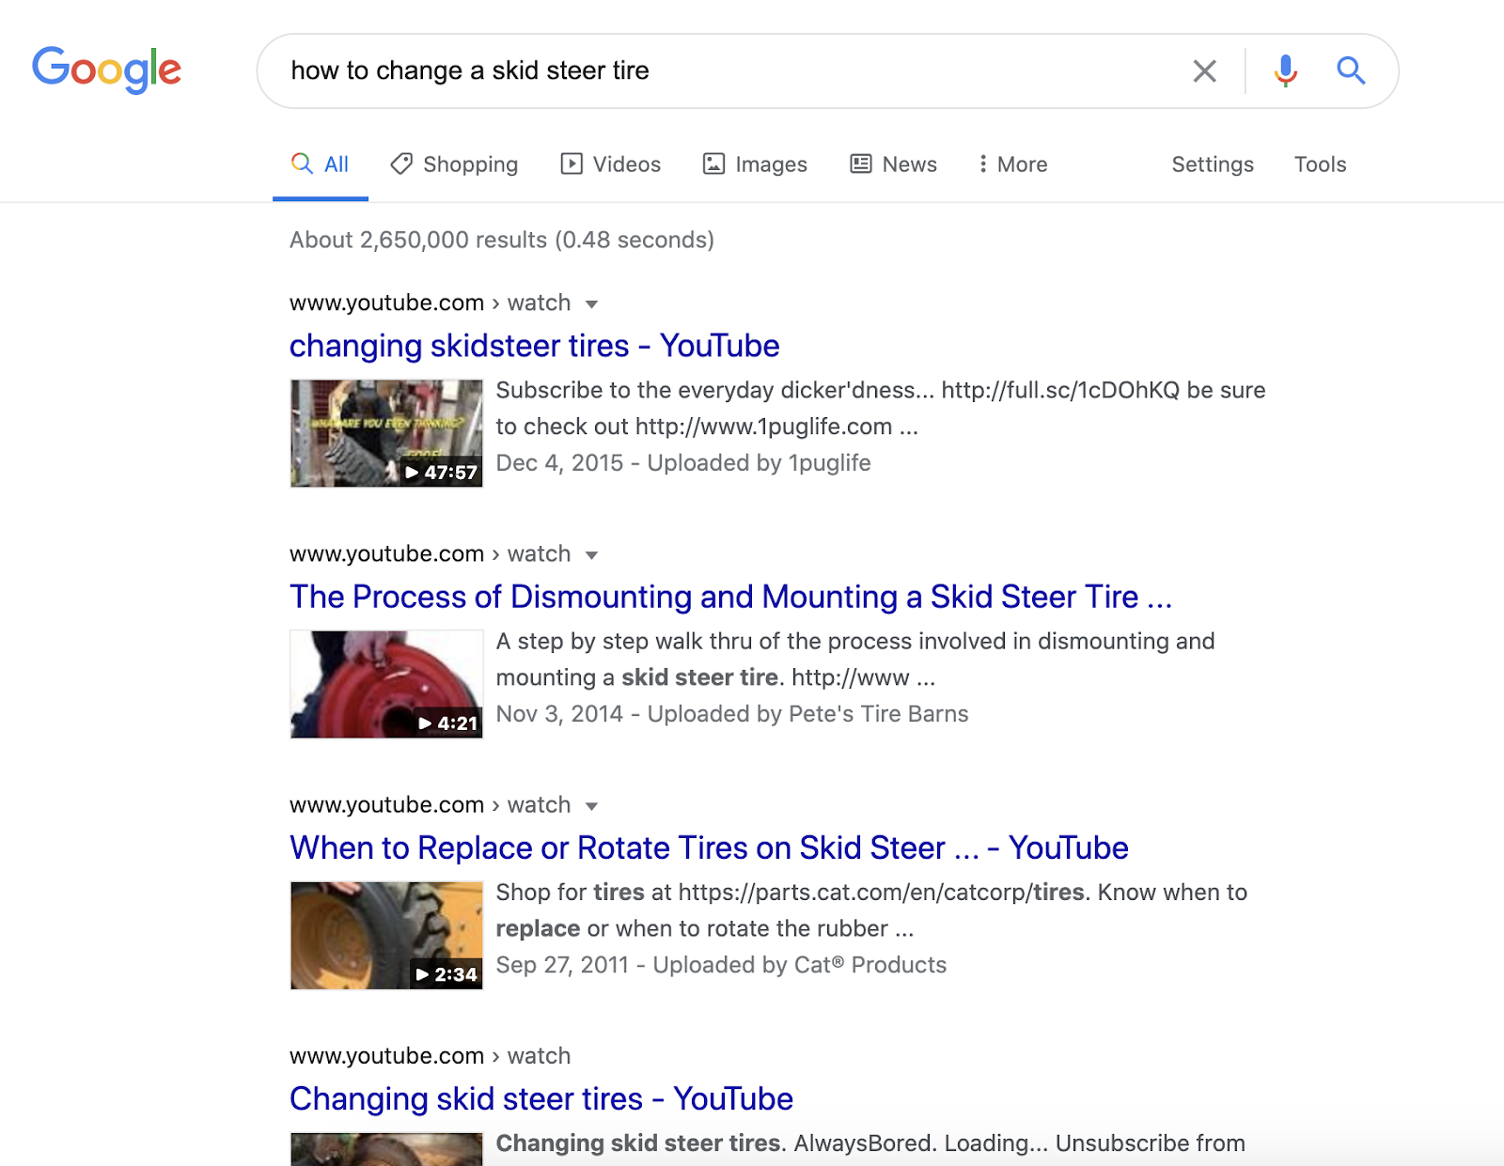Image resolution: width=1504 pixels, height=1166 pixels.
Task: Switch to the News tab
Action: coord(893,164)
